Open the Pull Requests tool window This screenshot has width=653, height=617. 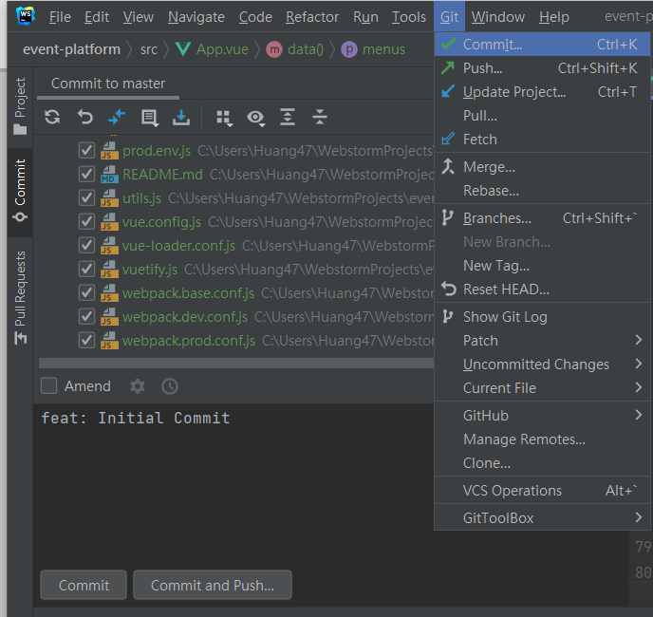(x=20, y=297)
